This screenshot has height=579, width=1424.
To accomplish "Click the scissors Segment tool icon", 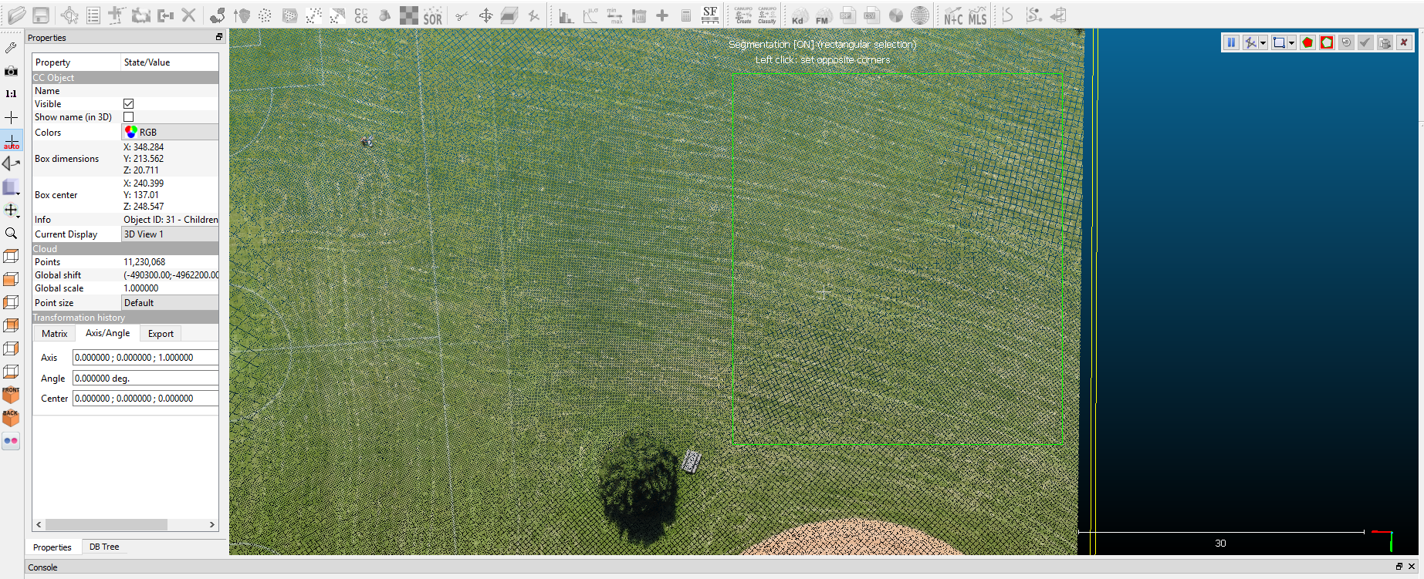I will coord(462,15).
